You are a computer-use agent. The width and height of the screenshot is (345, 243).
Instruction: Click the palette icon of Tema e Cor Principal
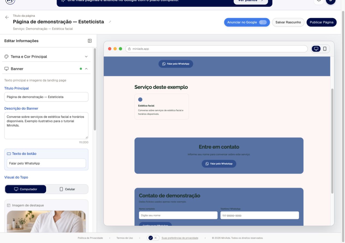coord(7,57)
